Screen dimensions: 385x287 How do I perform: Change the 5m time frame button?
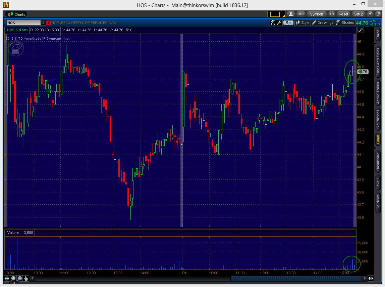coord(288,23)
